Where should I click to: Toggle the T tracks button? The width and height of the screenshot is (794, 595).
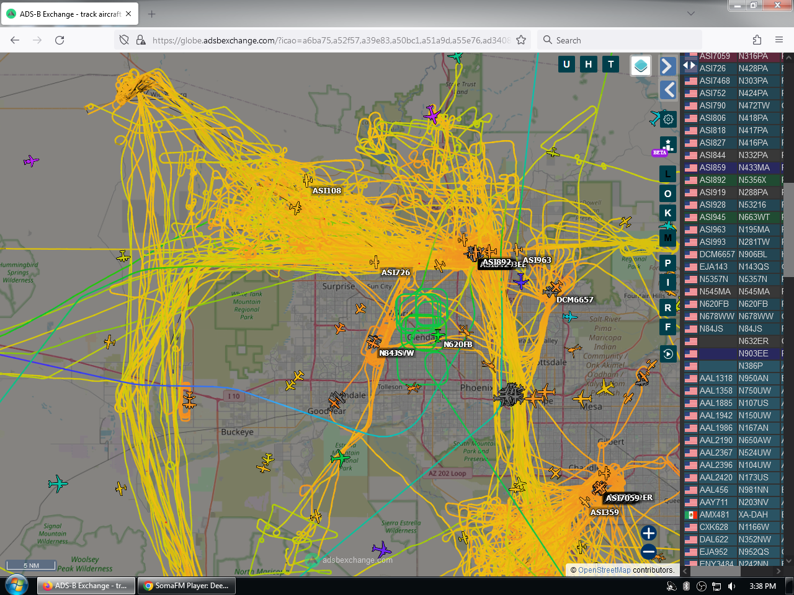611,64
